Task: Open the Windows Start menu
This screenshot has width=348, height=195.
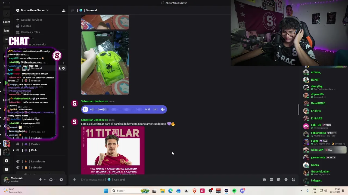Action: (106, 191)
